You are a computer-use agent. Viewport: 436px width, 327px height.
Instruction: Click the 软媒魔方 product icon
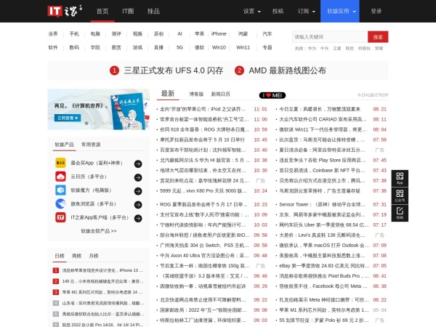coord(60,190)
